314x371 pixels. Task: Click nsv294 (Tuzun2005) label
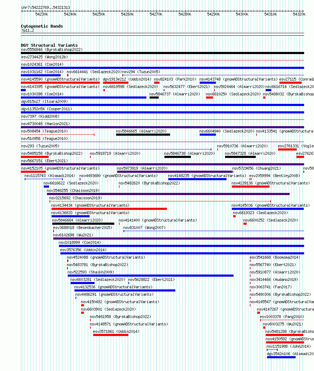[x=141, y=72]
